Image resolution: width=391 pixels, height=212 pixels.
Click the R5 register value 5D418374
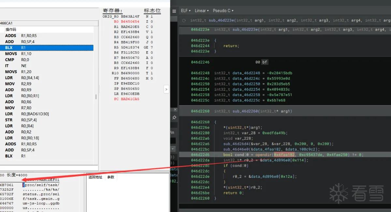click(130, 47)
